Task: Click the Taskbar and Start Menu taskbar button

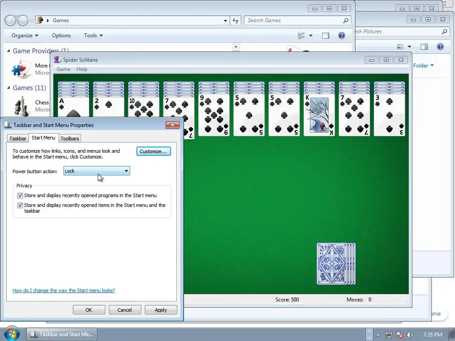Action: click(62, 334)
